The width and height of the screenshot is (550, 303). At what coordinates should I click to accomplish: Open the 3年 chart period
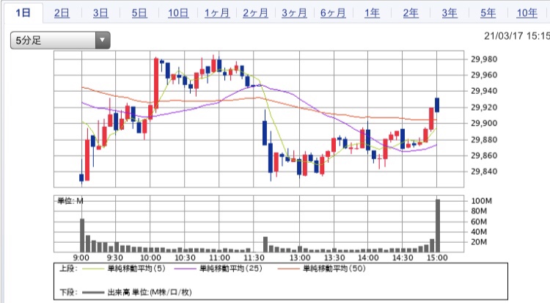450,13
